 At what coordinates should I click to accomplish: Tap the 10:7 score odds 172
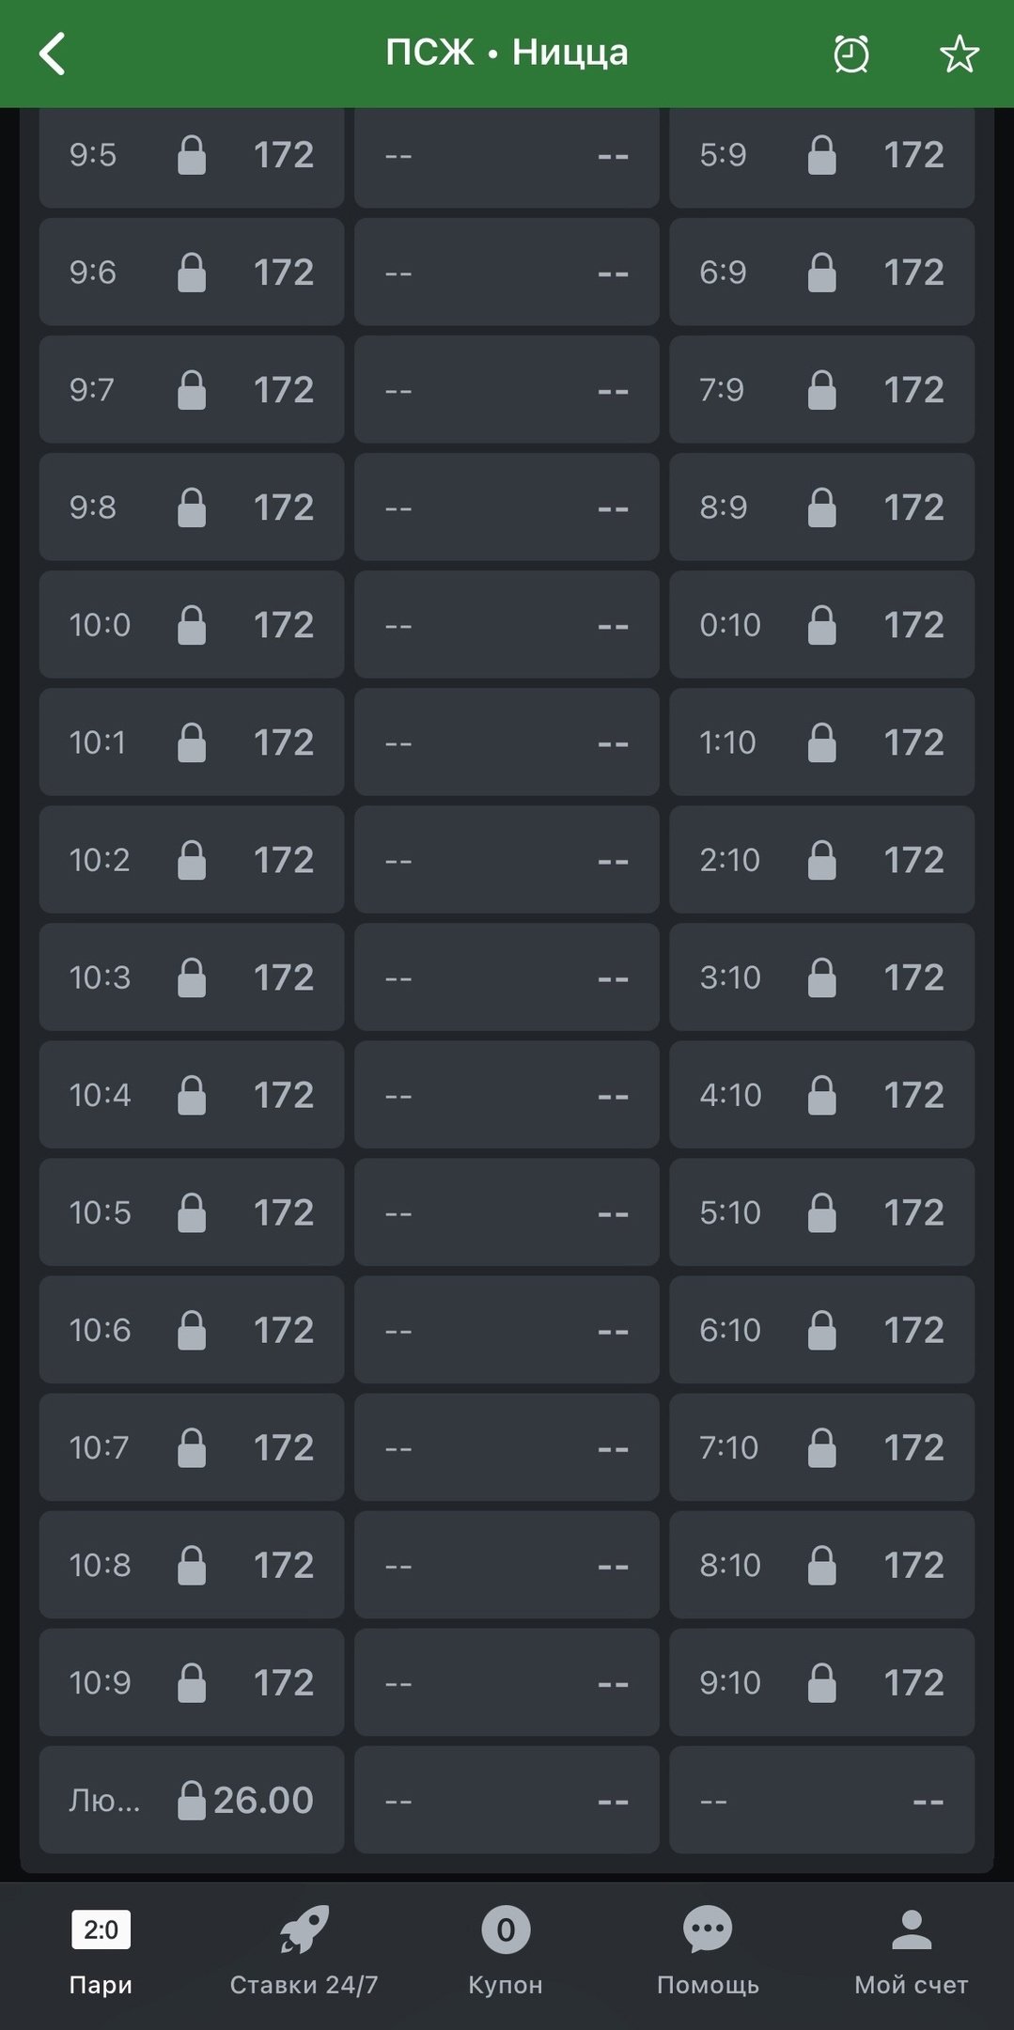(x=283, y=1447)
